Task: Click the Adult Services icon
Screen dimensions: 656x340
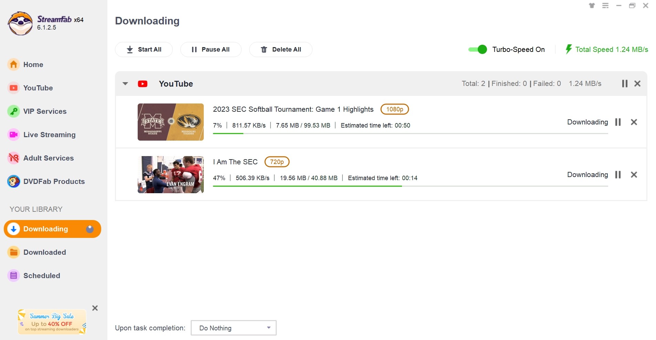Action: tap(13, 158)
